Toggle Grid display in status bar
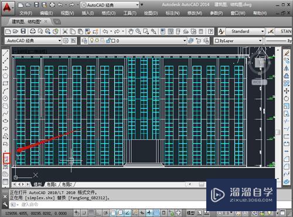Screen dimensions: 293x217 (x=91, y=213)
